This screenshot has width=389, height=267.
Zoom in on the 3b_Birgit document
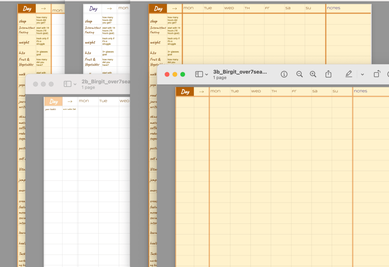[313, 74]
